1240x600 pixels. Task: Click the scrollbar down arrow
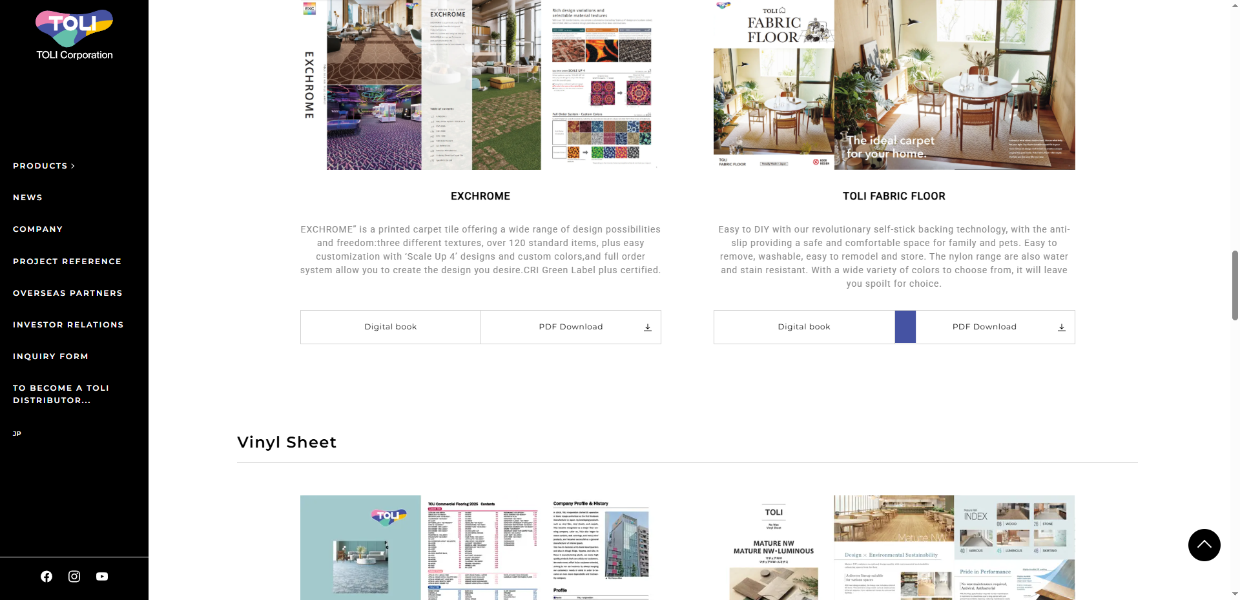coord(1235,594)
